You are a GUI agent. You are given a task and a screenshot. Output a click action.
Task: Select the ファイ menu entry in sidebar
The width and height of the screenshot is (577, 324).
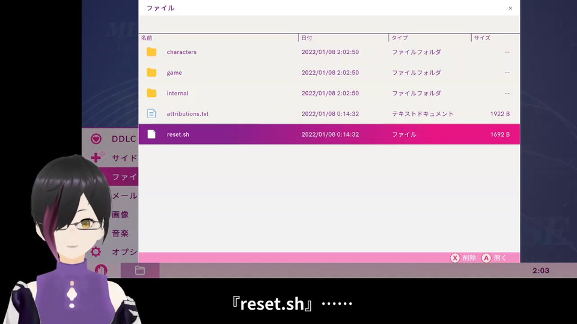click(x=124, y=177)
